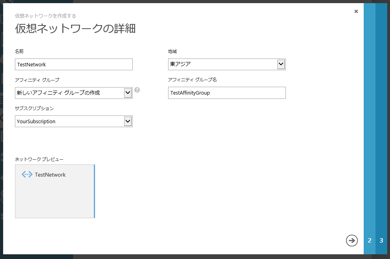Click the サブスクリプション label
Screen dimensions: 390x259
coord(34,108)
